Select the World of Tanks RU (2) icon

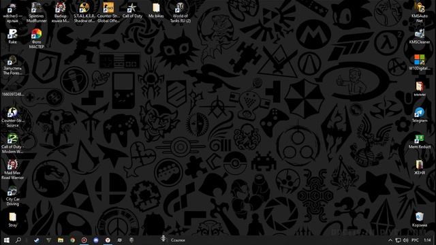pyautogui.click(x=180, y=7)
